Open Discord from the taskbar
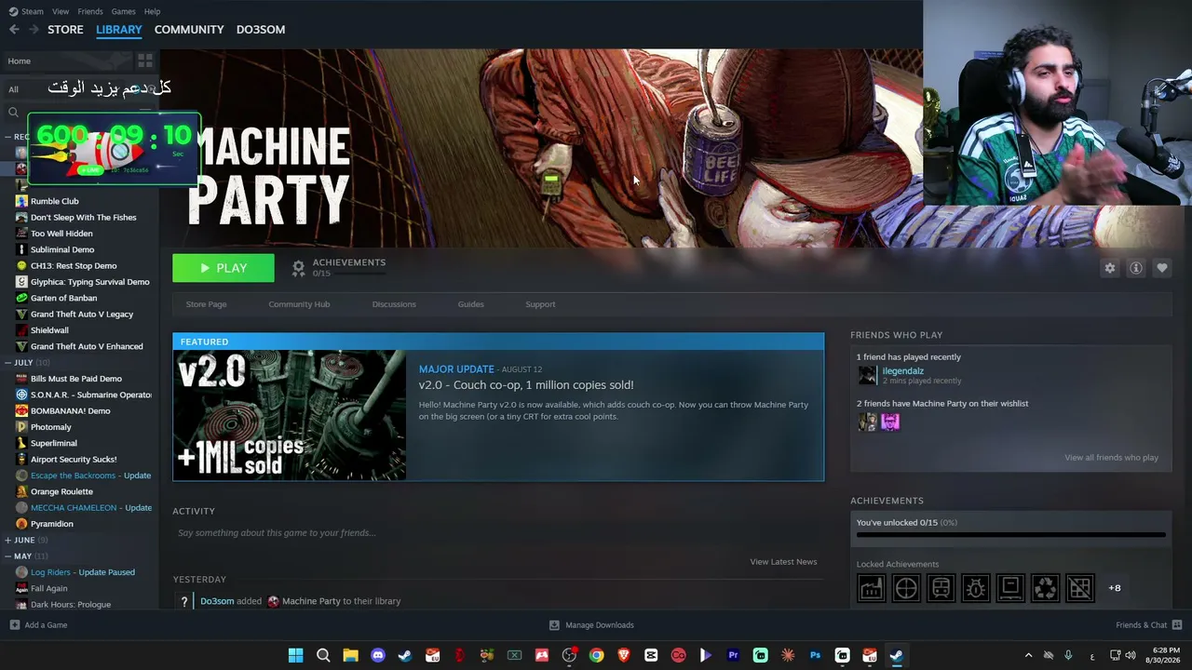The height and width of the screenshot is (670, 1192). pyautogui.click(x=377, y=655)
